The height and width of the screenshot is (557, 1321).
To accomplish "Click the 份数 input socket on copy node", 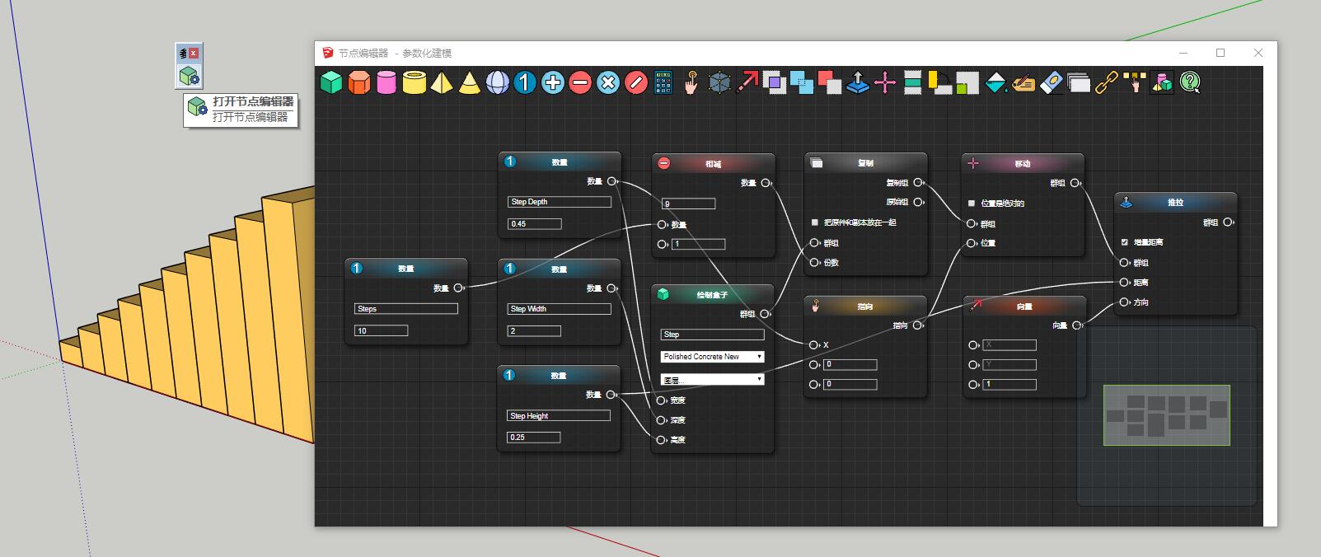I will (x=815, y=263).
